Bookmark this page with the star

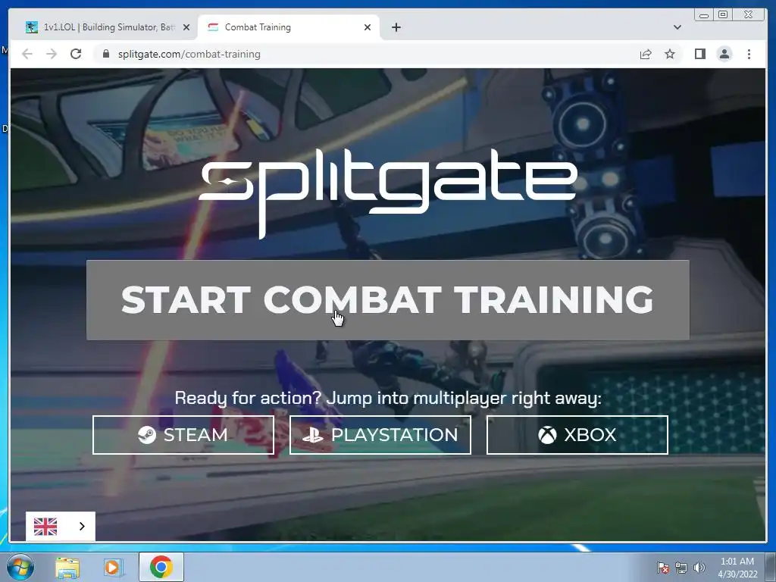pos(670,54)
